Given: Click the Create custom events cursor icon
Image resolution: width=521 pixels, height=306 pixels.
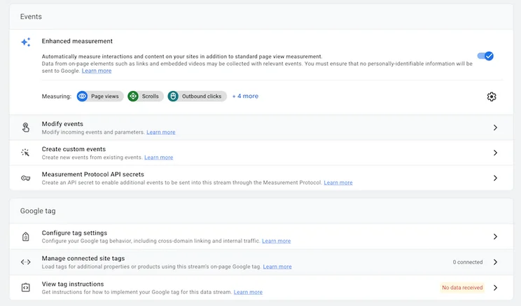Looking at the screenshot, I should pos(25,153).
